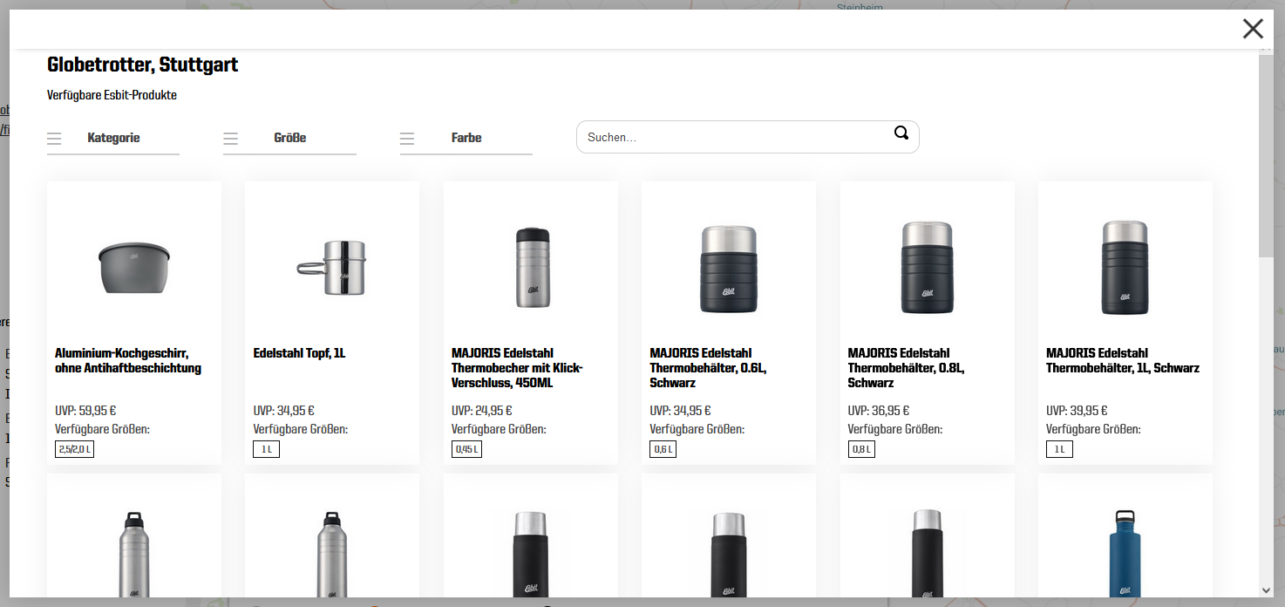This screenshot has width=1285, height=607.
Task: Select the Edelstahl Topf 1L product image
Action: click(332, 266)
